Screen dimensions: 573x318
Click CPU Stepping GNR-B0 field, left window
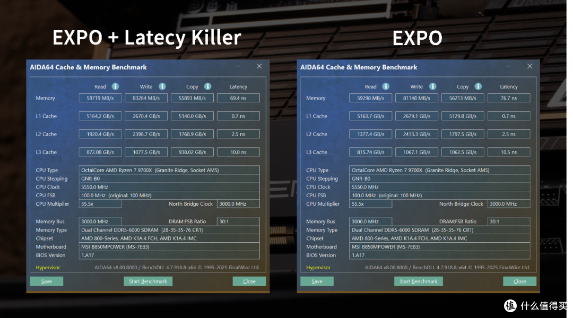coord(169,179)
